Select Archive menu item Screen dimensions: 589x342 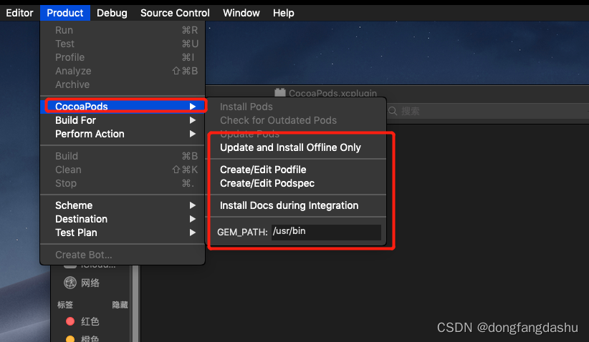click(123, 84)
